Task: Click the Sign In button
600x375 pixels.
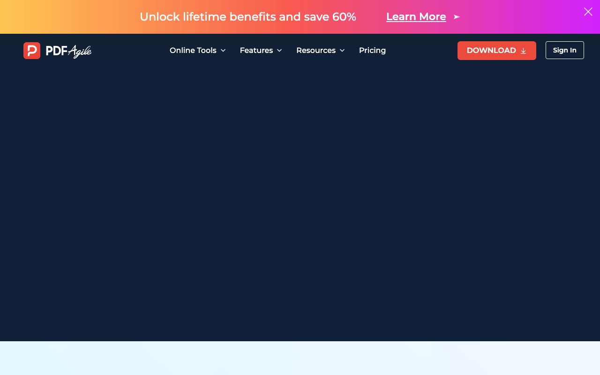Action: 564,50
